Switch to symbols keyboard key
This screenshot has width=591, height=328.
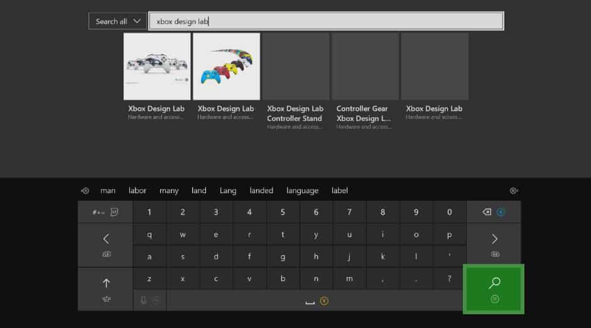[x=105, y=212]
